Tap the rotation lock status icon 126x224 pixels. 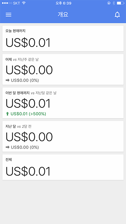pos(109,3)
